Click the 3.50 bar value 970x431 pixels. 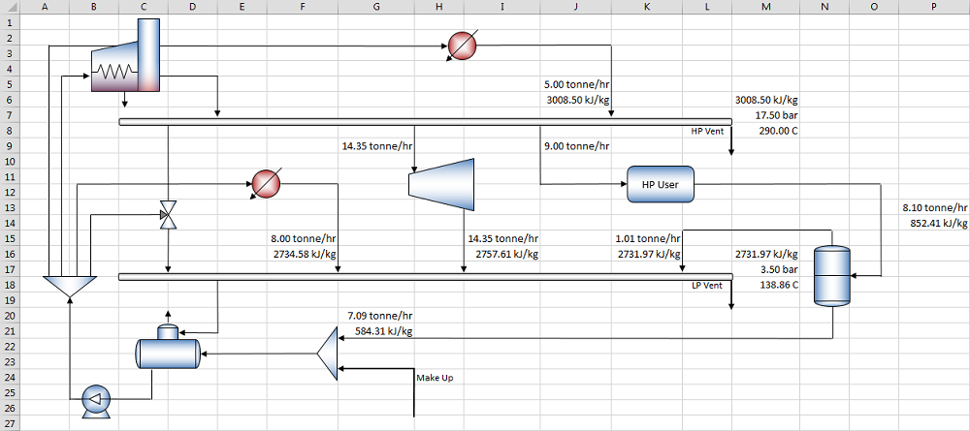(x=779, y=269)
